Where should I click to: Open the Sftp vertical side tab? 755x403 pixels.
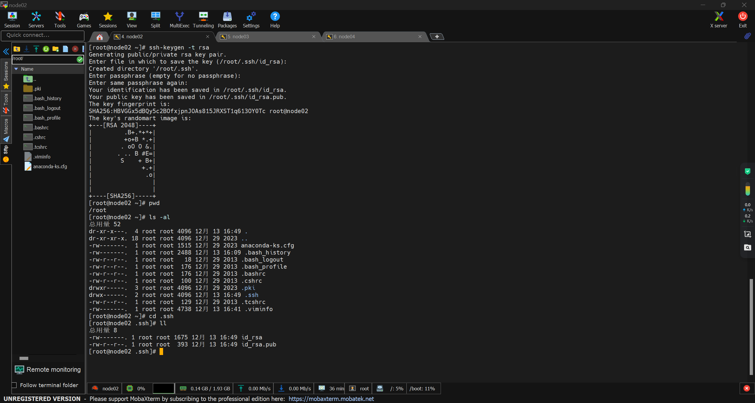[x=6, y=153]
